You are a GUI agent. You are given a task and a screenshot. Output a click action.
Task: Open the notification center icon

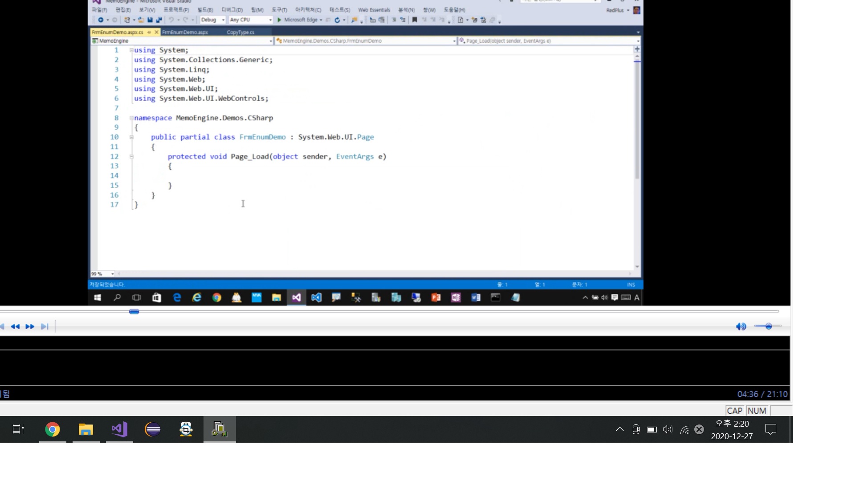pos(771,429)
